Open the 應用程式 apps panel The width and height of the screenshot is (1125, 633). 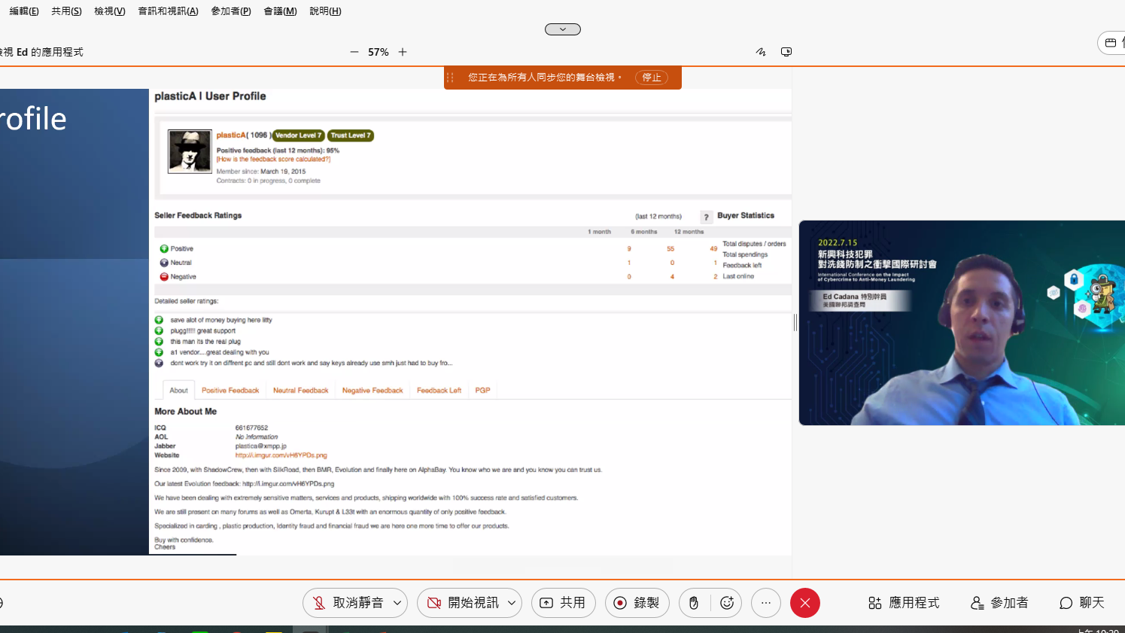pyautogui.click(x=903, y=603)
